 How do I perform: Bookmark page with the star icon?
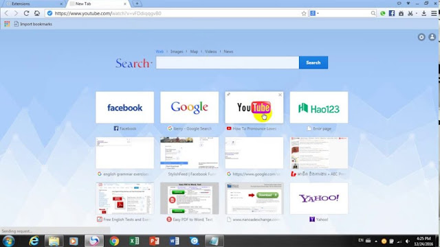click(x=304, y=14)
